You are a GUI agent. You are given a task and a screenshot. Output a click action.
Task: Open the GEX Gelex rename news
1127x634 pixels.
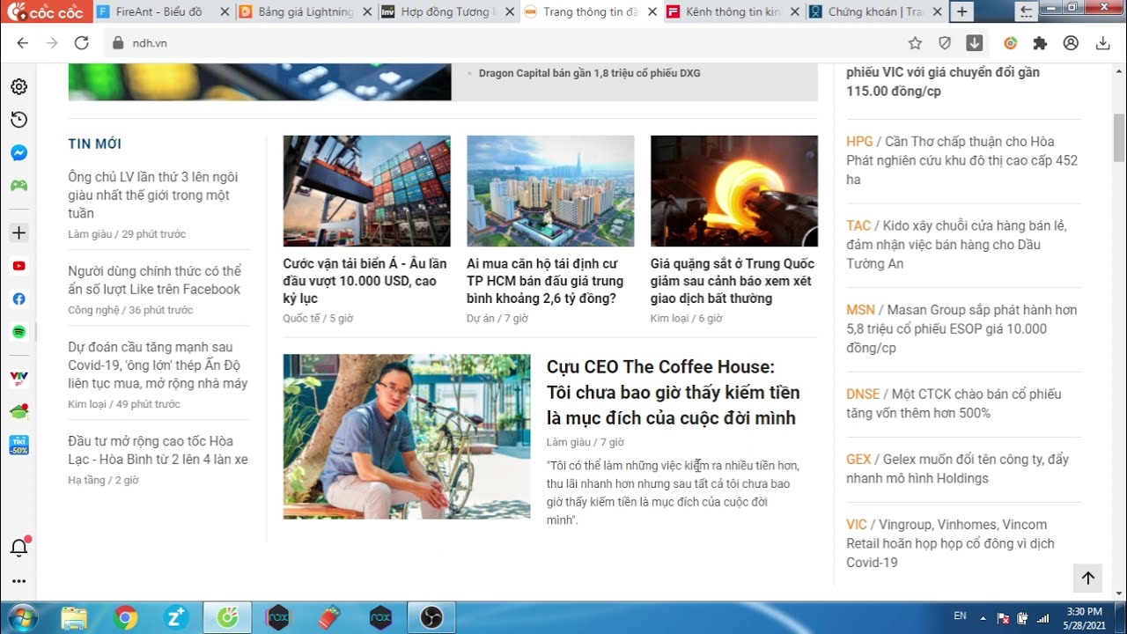pyautogui.click(x=957, y=468)
